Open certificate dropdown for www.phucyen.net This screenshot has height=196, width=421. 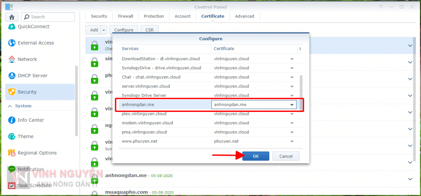[292, 141]
